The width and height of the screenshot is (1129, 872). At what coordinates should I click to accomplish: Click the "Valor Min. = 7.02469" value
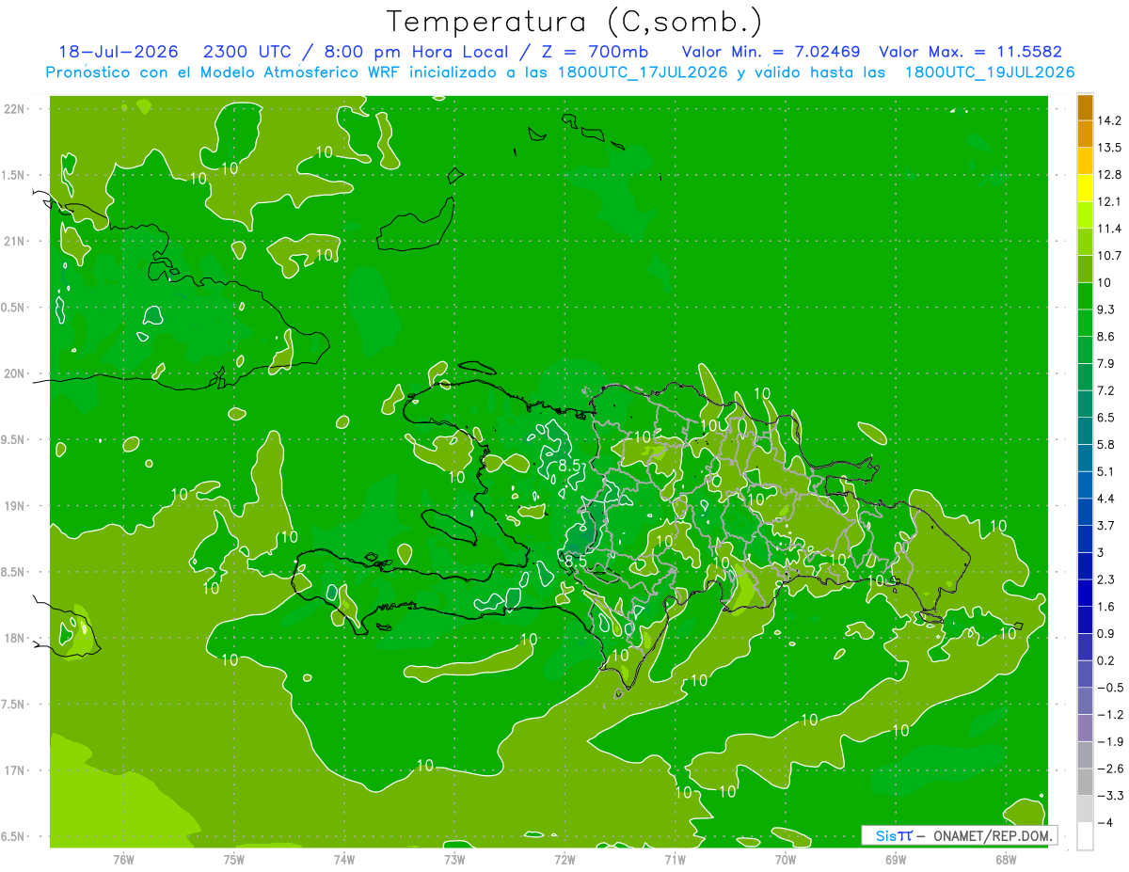click(771, 52)
